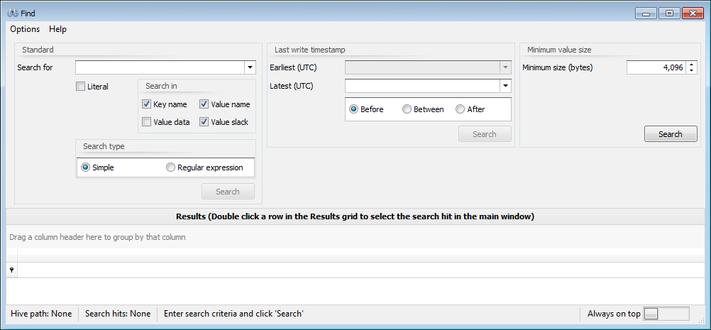Click the Search for text field
This screenshot has width=711, height=330.
(160, 68)
